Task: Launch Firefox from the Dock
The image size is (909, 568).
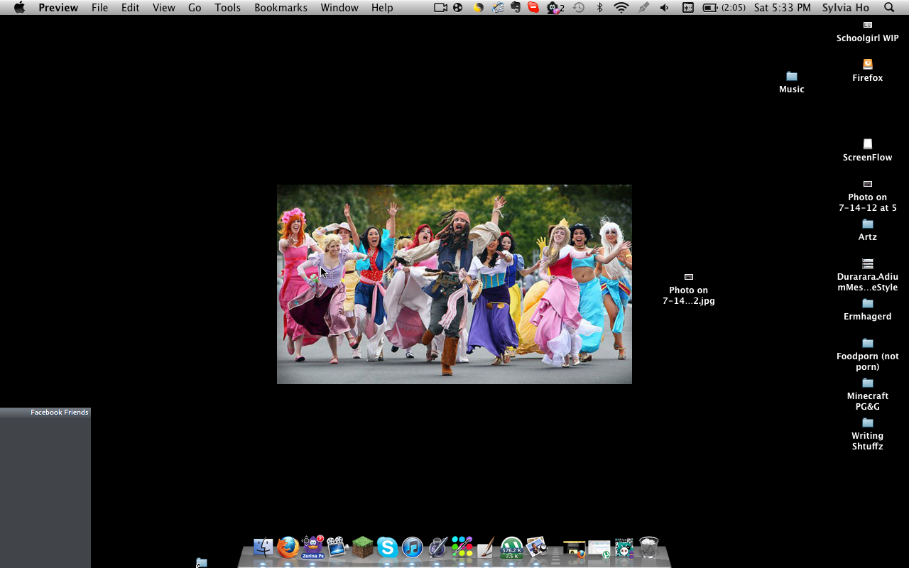Action: [288, 547]
